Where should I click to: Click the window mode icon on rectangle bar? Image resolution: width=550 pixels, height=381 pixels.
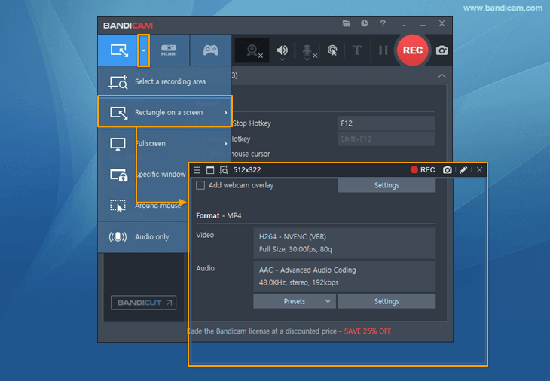[x=210, y=170]
